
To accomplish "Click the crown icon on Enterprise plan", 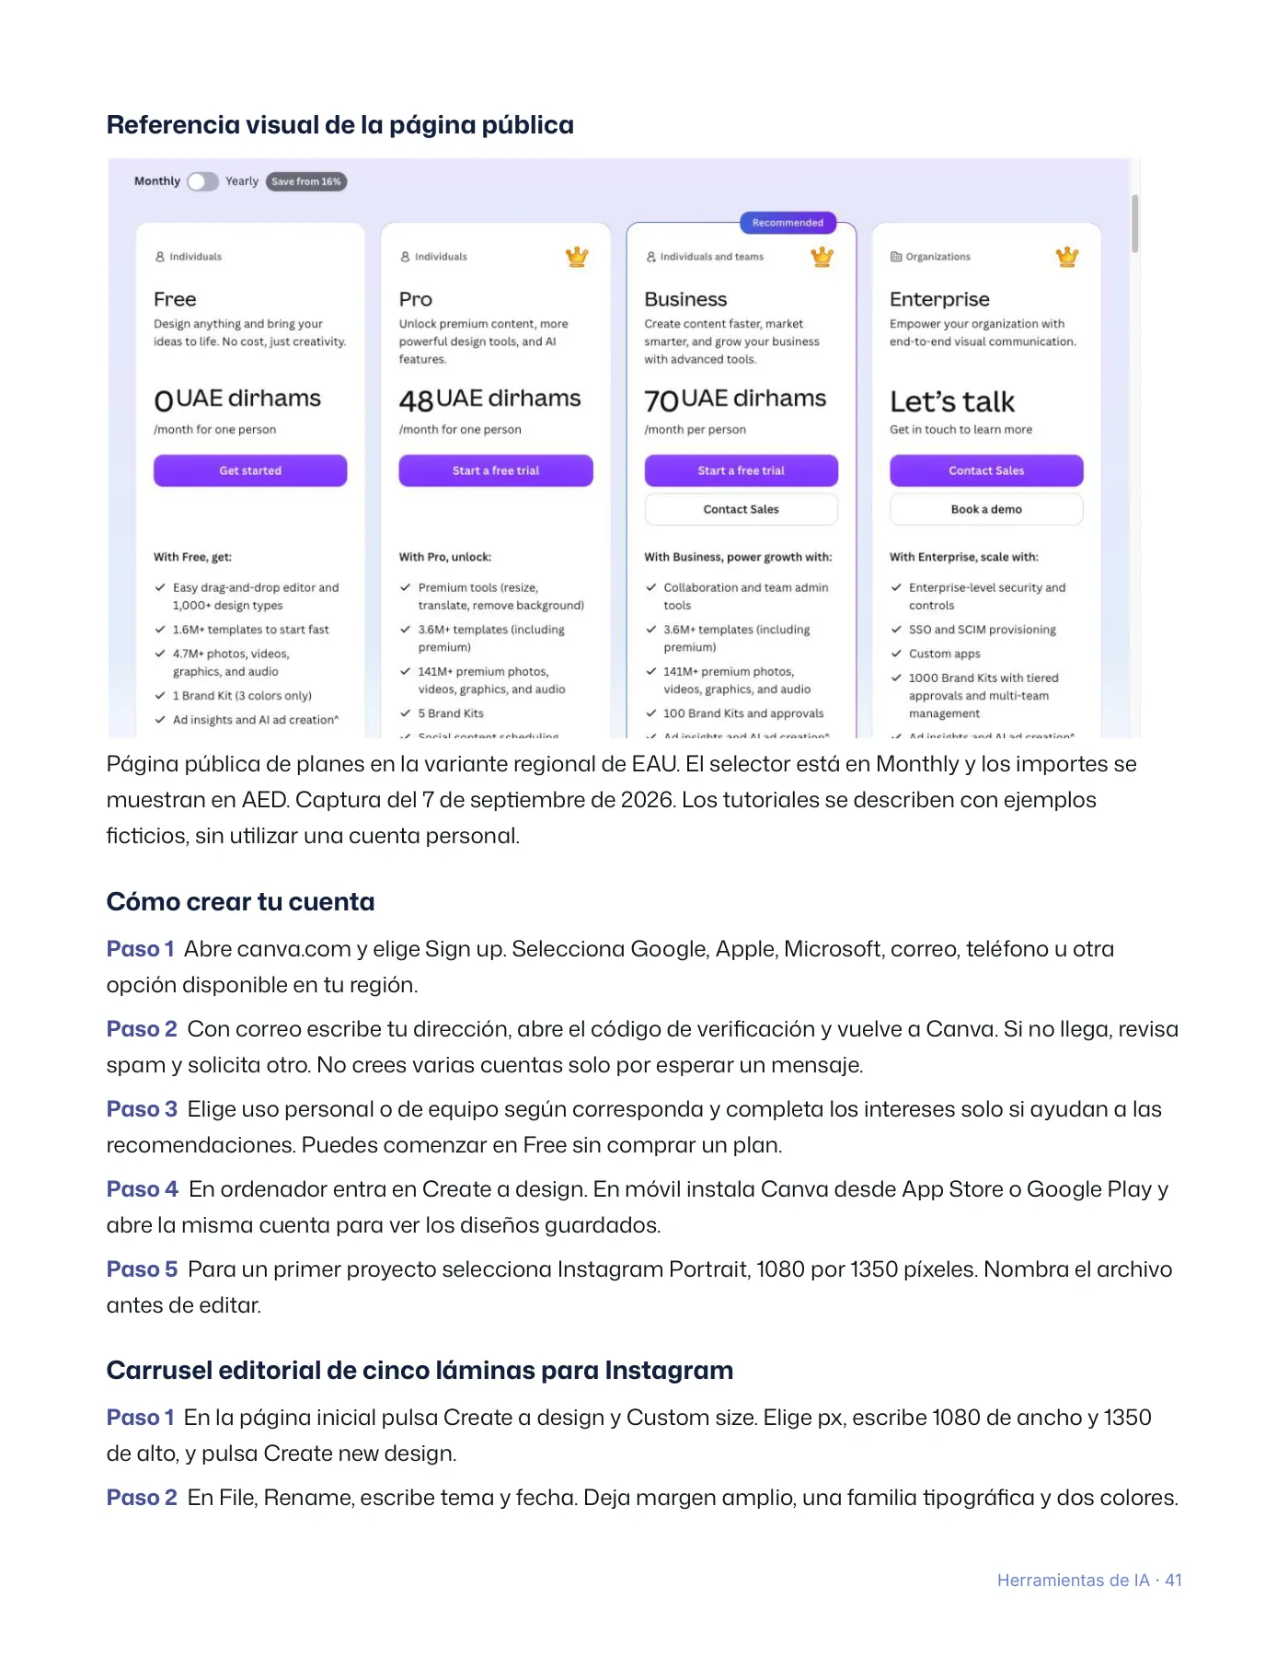I will click(1067, 257).
